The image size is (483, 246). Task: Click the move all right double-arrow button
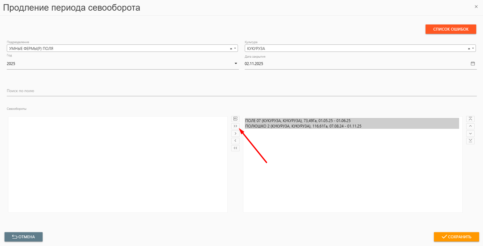pos(235,126)
